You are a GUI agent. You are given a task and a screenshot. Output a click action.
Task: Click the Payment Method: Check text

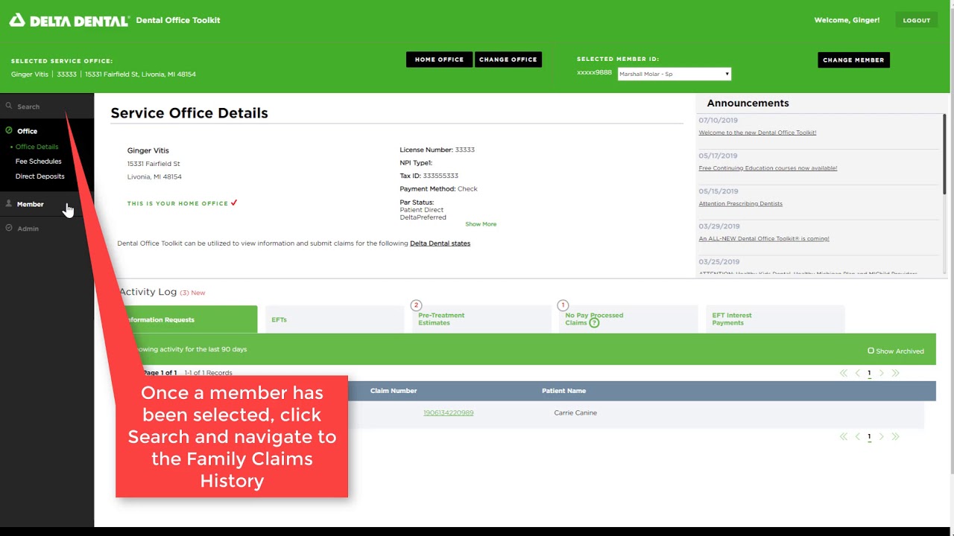click(438, 189)
